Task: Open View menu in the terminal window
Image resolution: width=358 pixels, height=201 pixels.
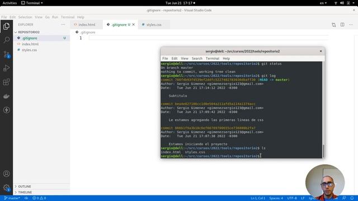Action: [185, 59]
